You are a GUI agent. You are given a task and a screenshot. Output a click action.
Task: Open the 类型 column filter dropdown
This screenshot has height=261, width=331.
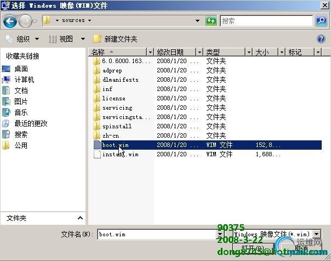249,52
